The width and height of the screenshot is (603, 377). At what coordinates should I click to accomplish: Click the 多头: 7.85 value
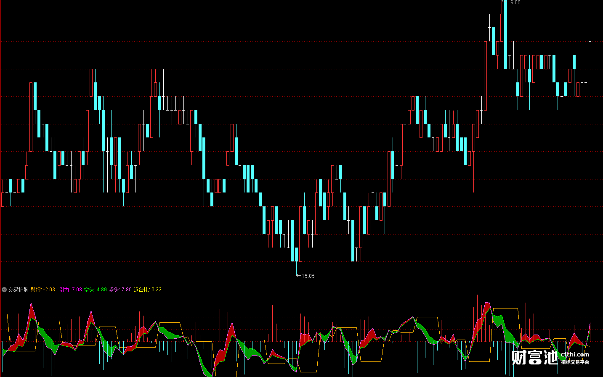pyautogui.click(x=120, y=290)
